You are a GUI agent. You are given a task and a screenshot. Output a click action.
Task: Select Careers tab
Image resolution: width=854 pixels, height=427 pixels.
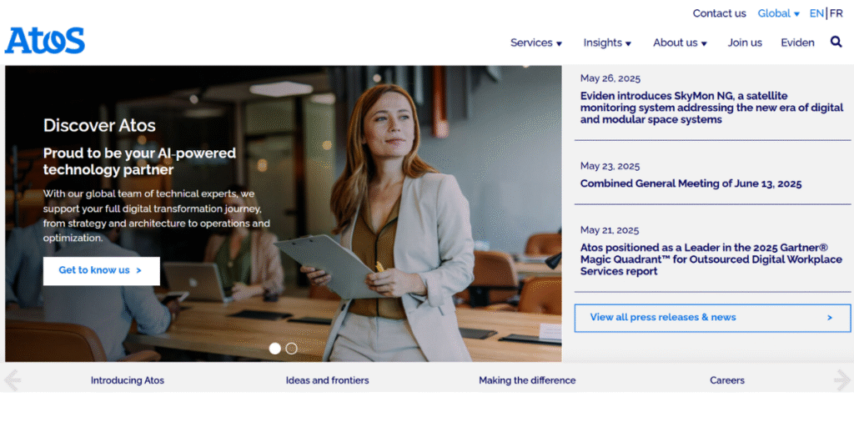point(727,380)
